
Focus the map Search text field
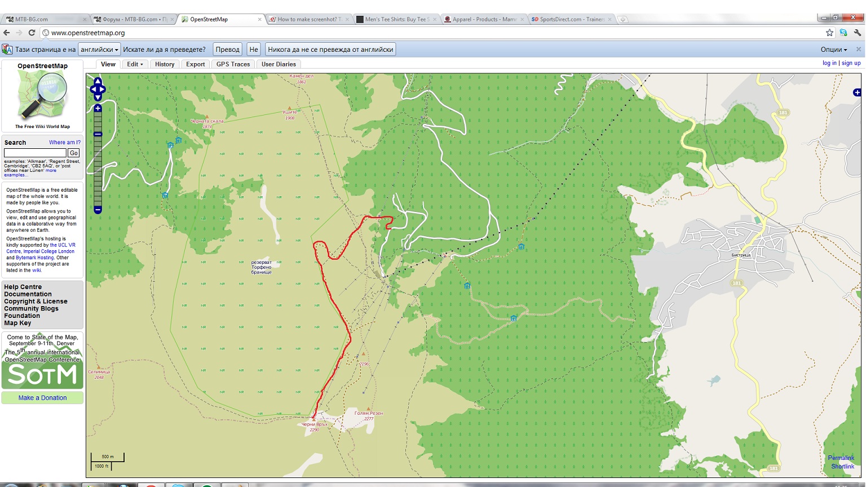tap(35, 153)
